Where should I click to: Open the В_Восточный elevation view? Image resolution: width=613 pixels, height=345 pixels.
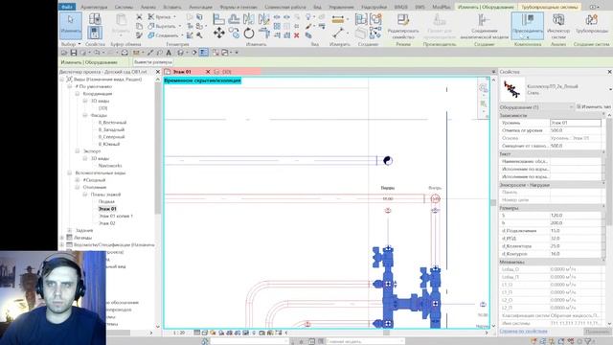(112, 123)
